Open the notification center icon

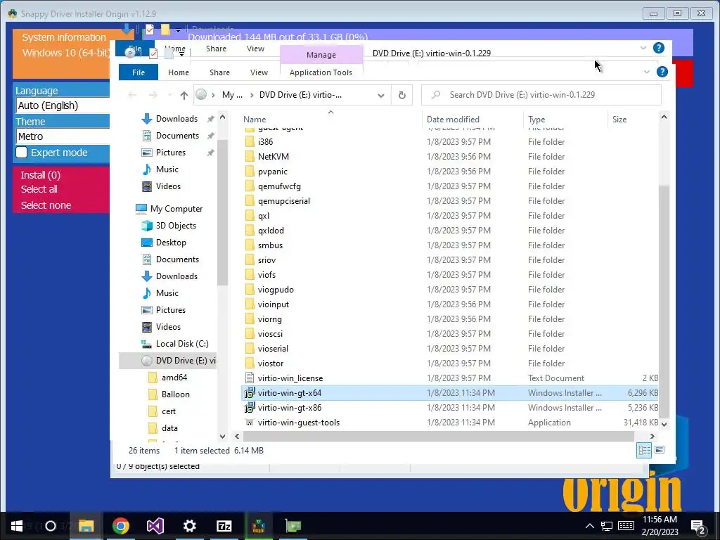[x=698, y=527]
